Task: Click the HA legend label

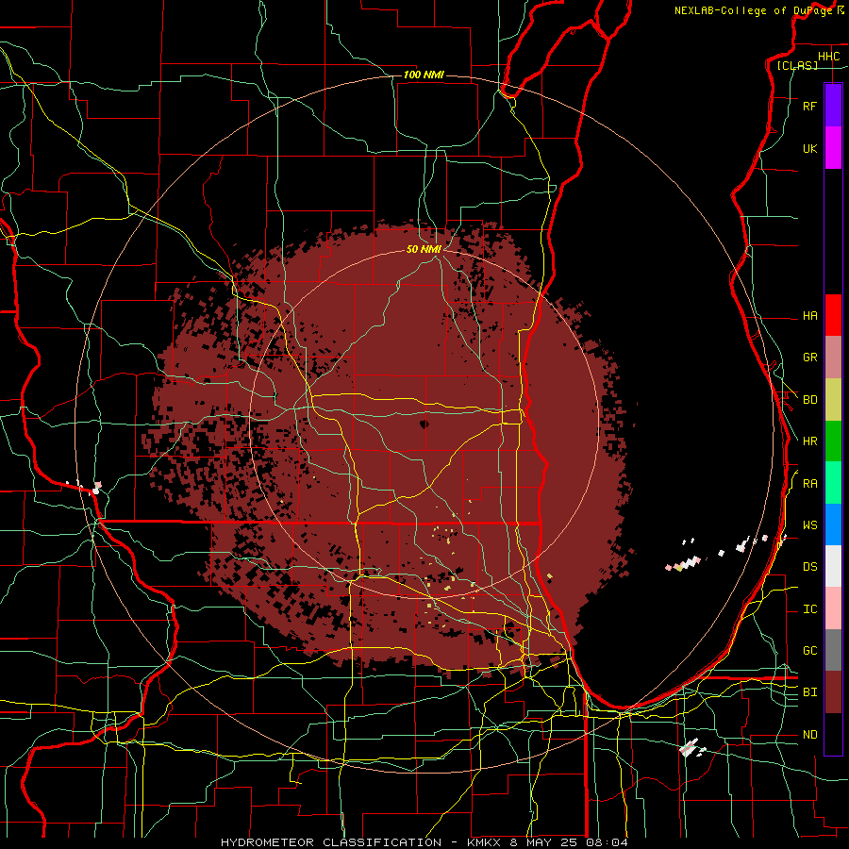Action: coord(809,316)
